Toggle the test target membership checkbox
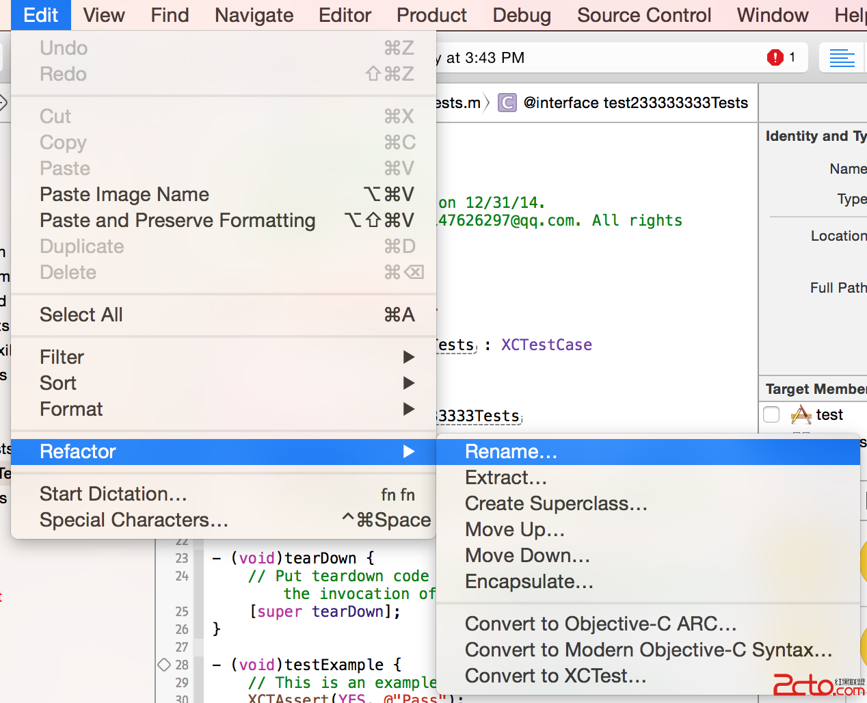Screen dimensions: 867x703 (x=771, y=415)
